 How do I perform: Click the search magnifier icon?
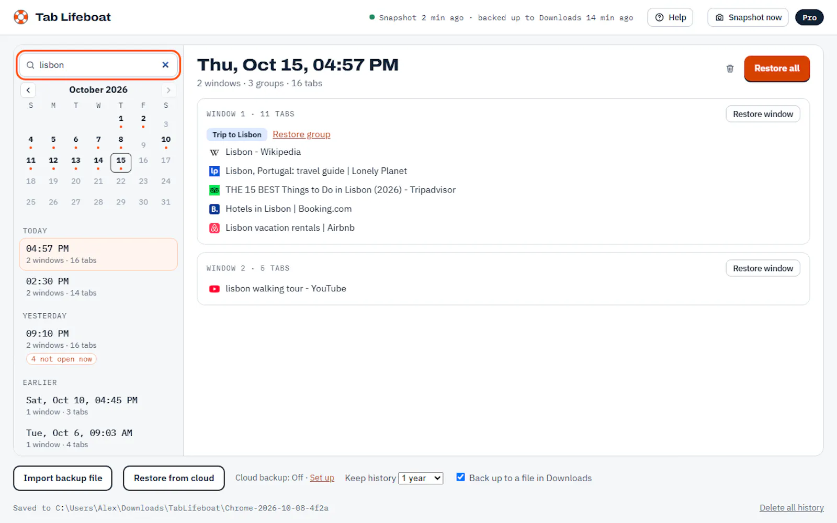click(30, 65)
